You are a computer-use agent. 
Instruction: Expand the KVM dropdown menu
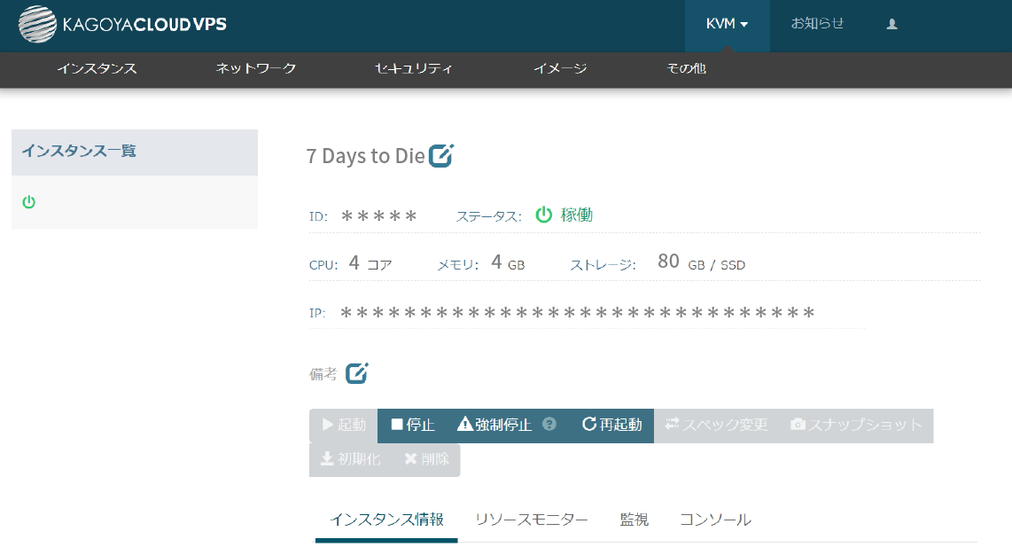(727, 25)
